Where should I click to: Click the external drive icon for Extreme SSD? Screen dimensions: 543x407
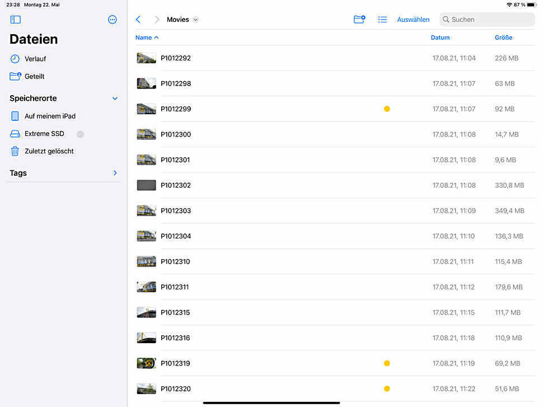coord(15,134)
